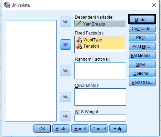Click inside the Covariate(s) box

(x=100, y=97)
